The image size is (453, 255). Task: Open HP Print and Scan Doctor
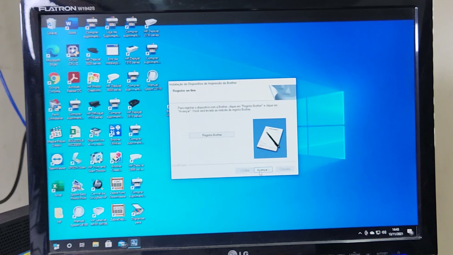pos(96,162)
